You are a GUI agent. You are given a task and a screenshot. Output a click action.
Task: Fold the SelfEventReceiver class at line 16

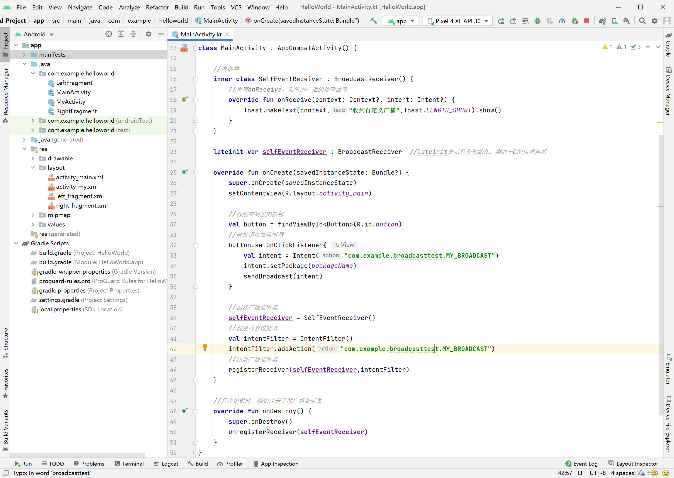pos(195,79)
